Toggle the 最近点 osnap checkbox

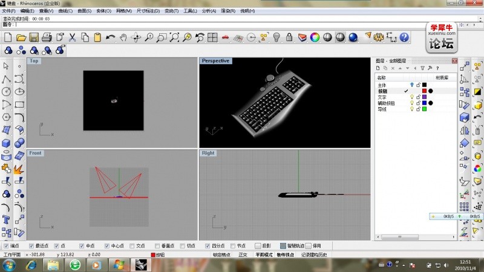(x=31, y=246)
